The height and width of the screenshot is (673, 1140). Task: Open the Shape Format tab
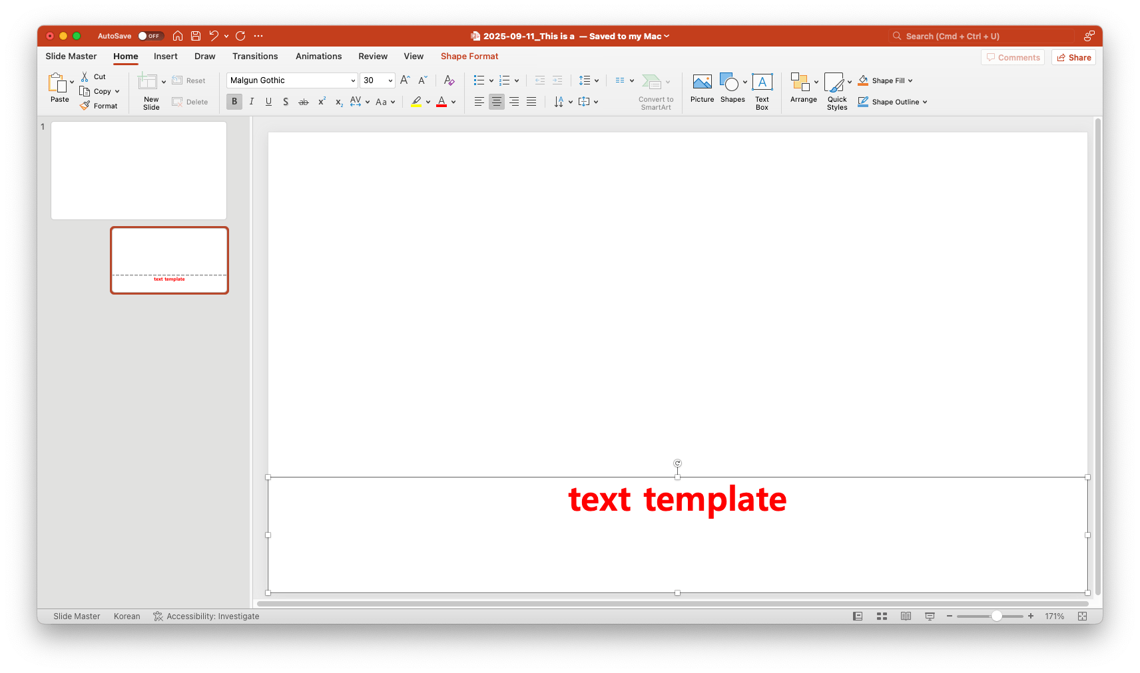(x=469, y=57)
